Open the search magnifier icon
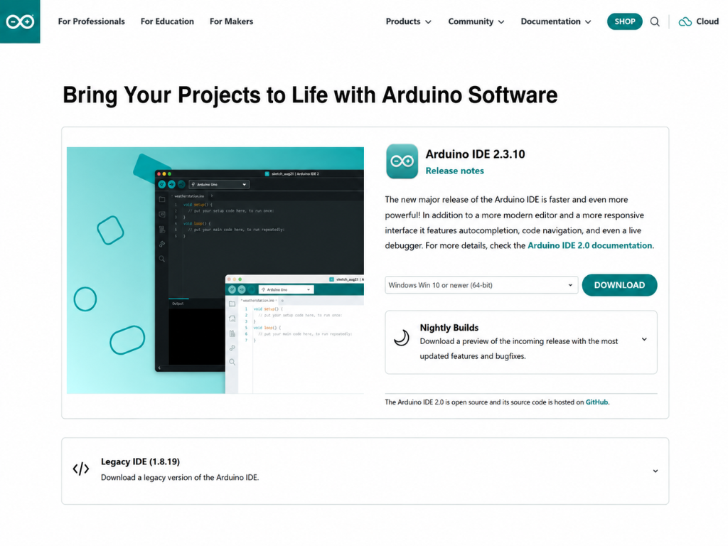Screen dimensions: 728x546 coord(655,22)
